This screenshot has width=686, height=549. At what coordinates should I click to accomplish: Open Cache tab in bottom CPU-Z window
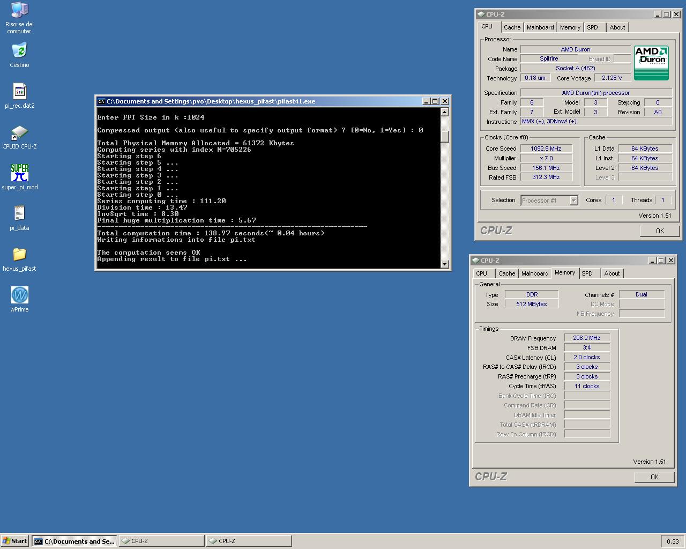coord(506,273)
